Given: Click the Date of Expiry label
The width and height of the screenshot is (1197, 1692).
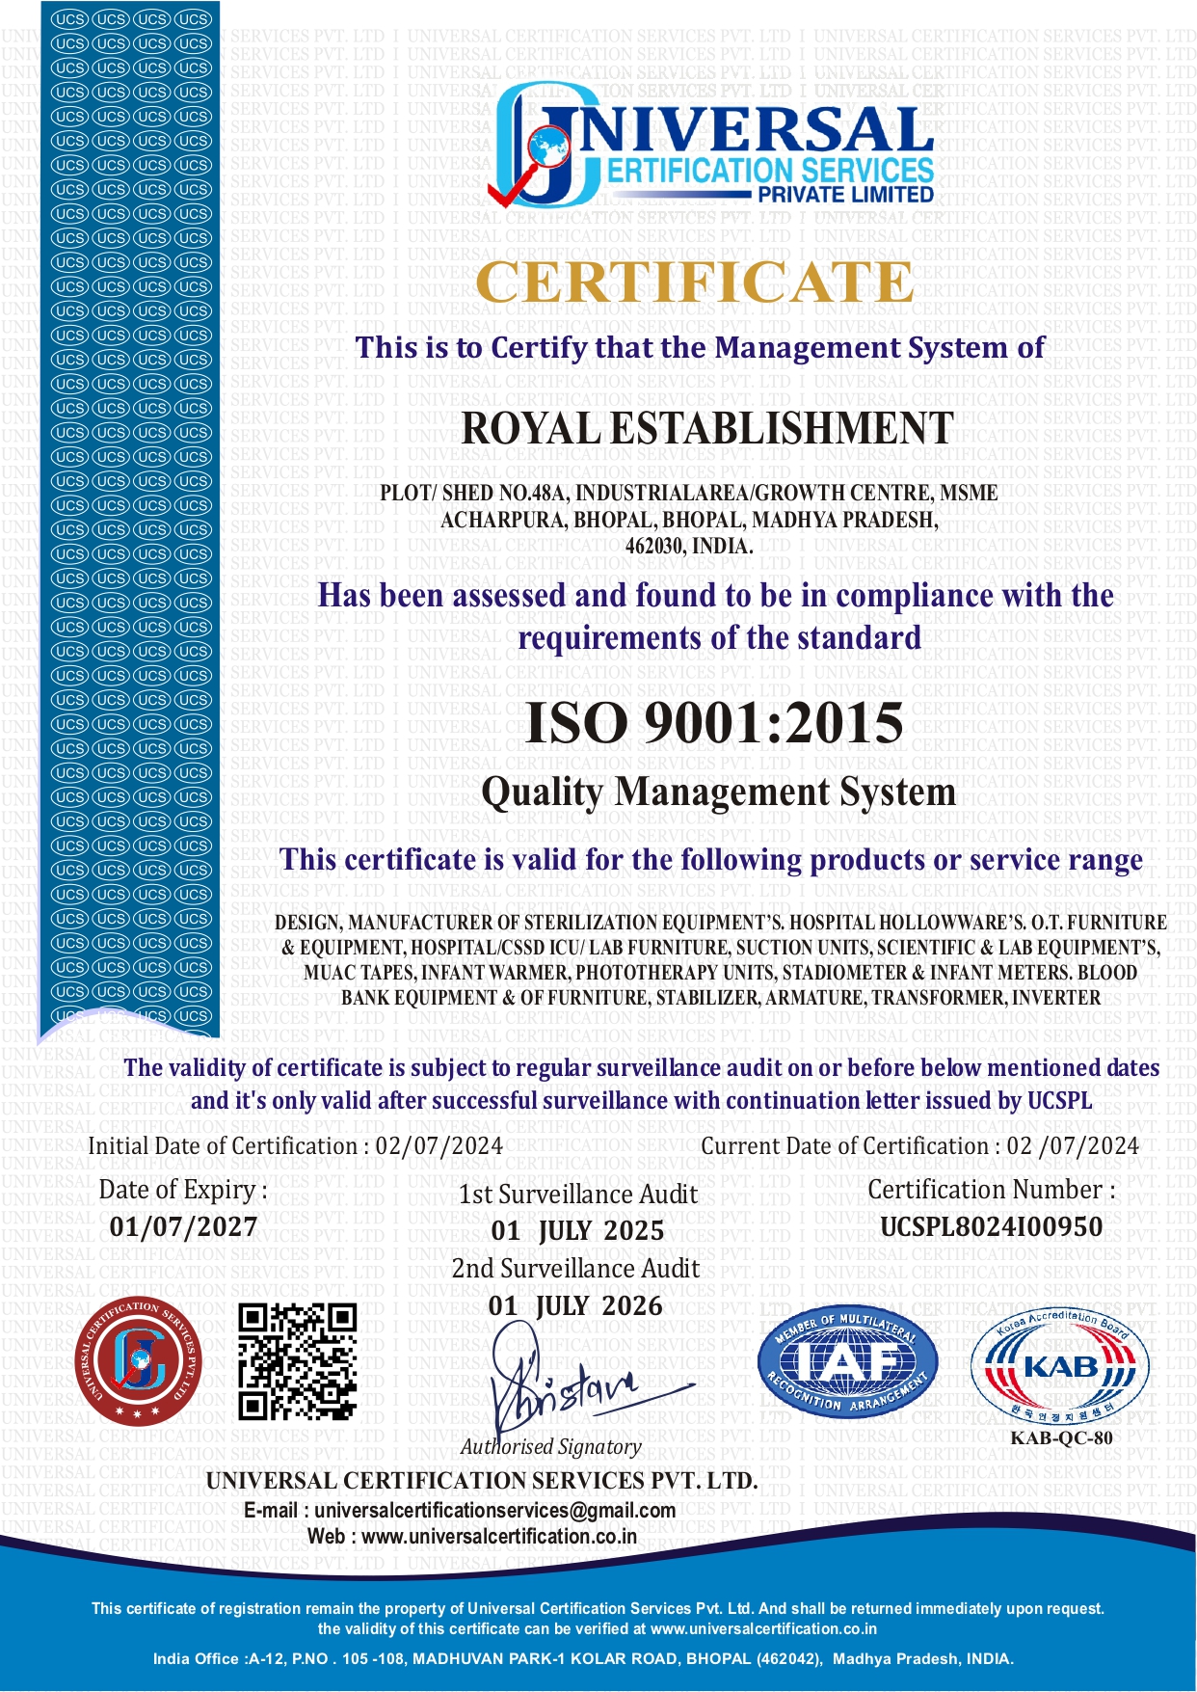Looking at the screenshot, I should click(x=183, y=1190).
